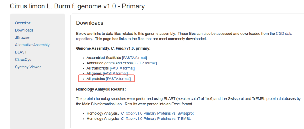Click the Genome Assembly subsection heading
304x129 pixels.
[x=113, y=48]
